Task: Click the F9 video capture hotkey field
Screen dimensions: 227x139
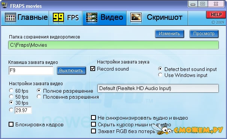Action: 31,71
